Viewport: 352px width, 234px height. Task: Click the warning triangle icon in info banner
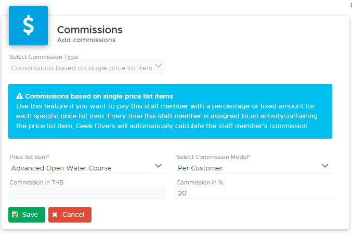20,96
